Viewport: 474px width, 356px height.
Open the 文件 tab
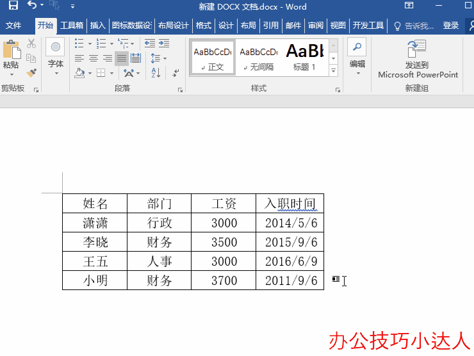pyautogui.click(x=13, y=26)
